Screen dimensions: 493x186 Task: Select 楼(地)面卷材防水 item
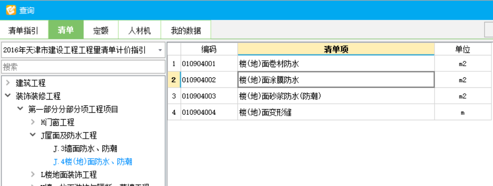click(336, 64)
